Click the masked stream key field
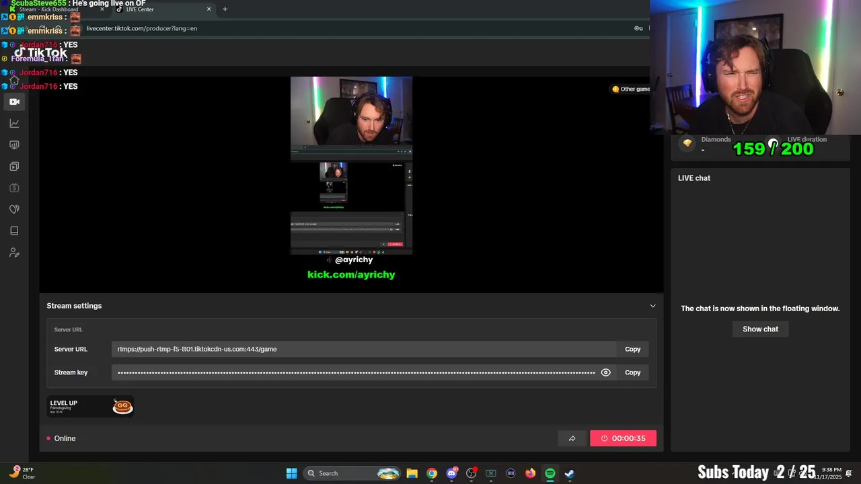This screenshot has height=484, width=861. pos(355,372)
